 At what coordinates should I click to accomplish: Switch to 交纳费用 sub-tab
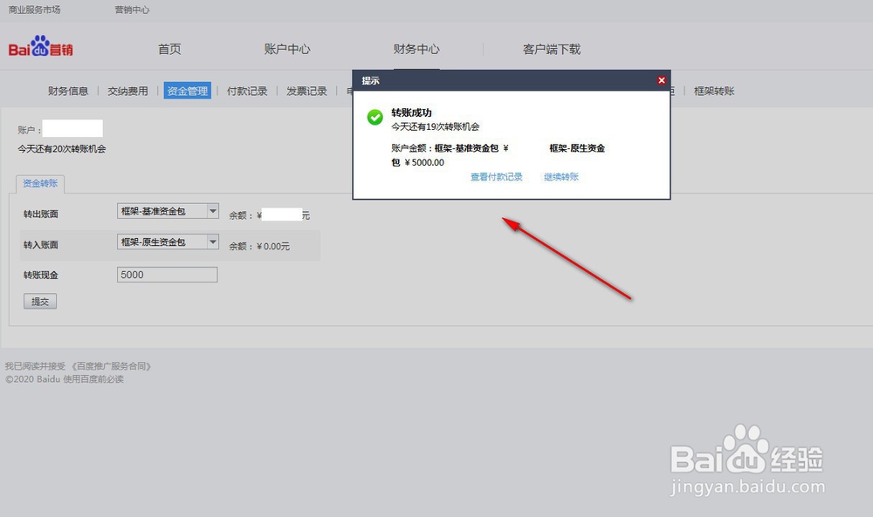127,92
